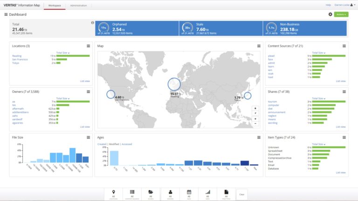The height and width of the screenshot is (201, 358).
Task: Select the Workspace tab
Action: tap(54, 5)
